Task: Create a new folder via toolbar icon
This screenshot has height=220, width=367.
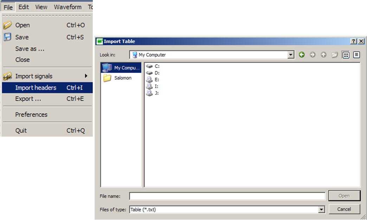Action: coord(335,55)
